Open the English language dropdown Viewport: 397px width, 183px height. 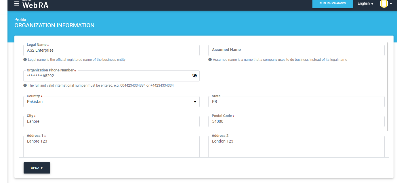click(365, 3)
